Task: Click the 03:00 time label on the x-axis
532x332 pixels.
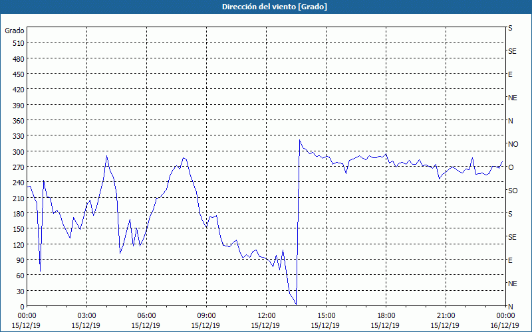Action: (x=87, y=316)
